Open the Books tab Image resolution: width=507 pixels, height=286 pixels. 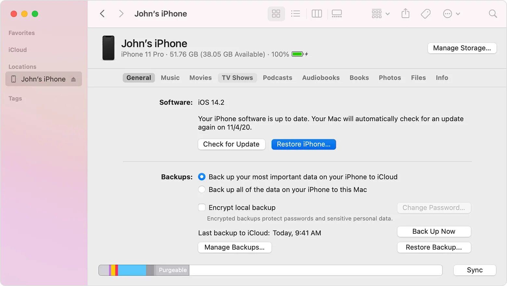[359, 78]
